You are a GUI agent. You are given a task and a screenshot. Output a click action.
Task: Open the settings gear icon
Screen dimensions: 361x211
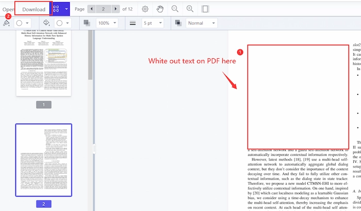(145, 9)
